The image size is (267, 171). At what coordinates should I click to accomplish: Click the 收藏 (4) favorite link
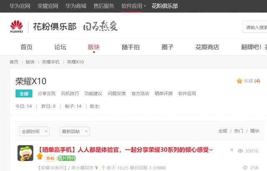click(252, 81)
